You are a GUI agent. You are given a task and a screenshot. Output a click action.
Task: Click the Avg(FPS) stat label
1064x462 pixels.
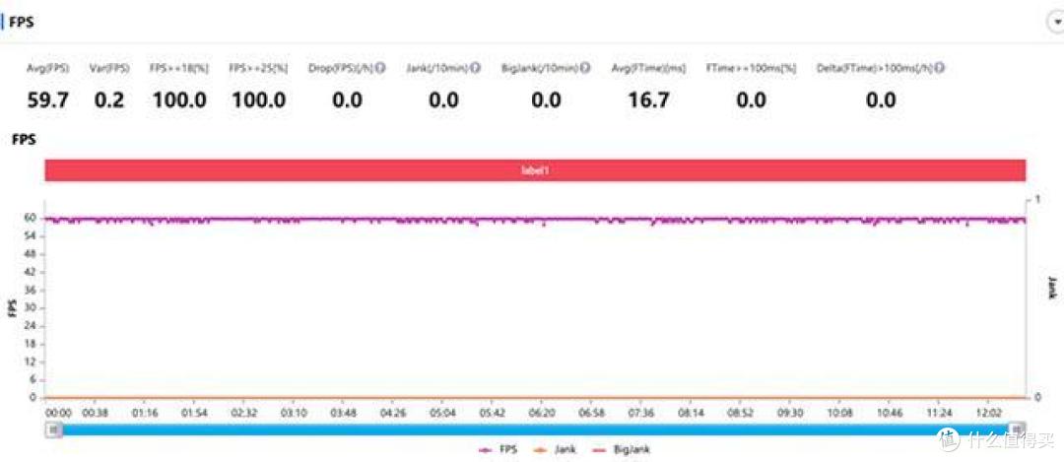(47, 69)
